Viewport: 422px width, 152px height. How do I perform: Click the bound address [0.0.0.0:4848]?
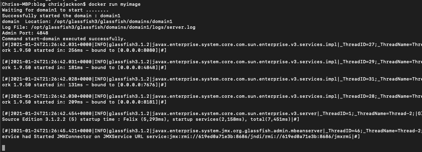(137, 67)
